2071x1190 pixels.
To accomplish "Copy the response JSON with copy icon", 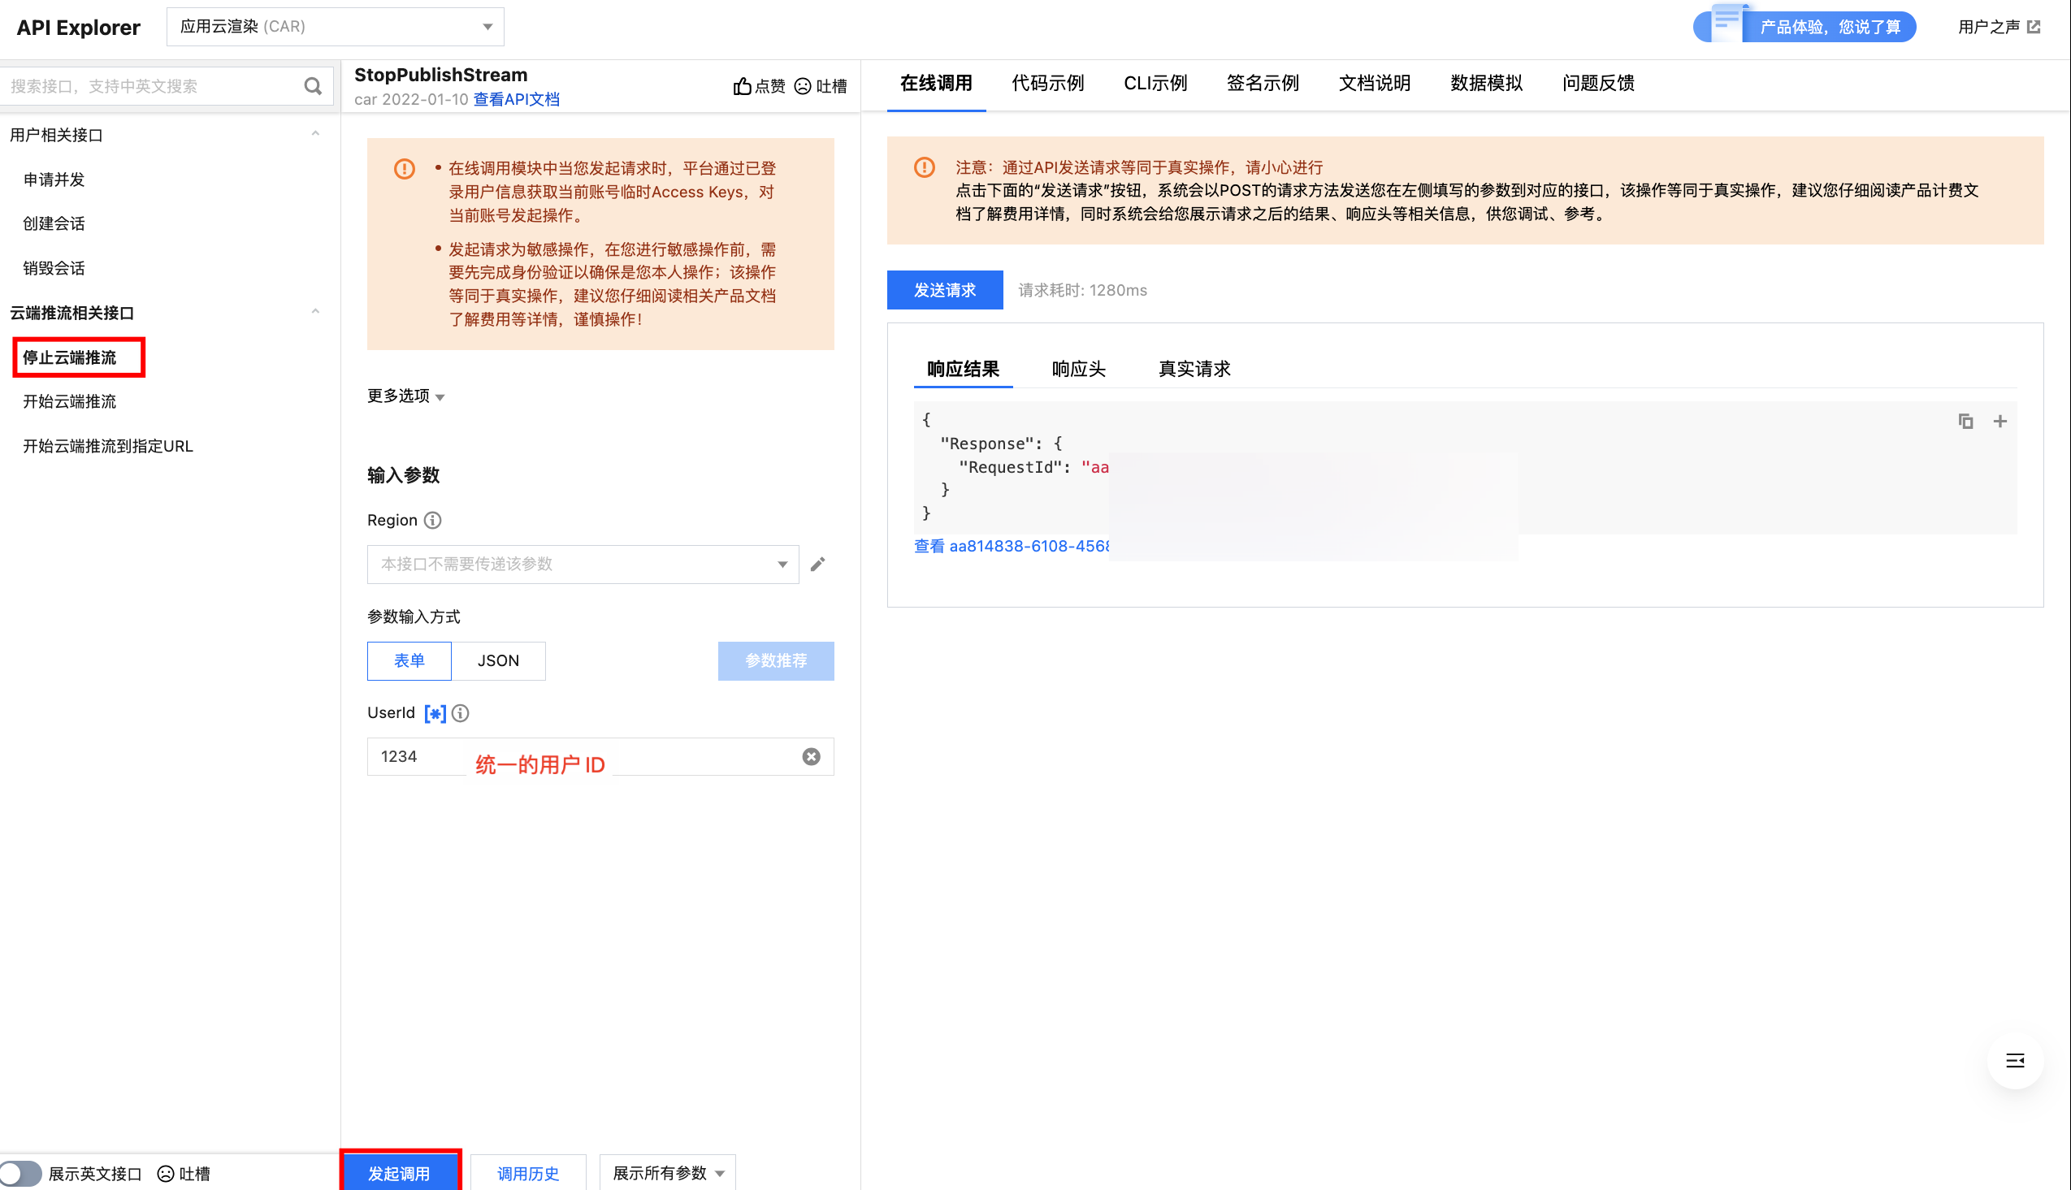I will click(1965, 422).
